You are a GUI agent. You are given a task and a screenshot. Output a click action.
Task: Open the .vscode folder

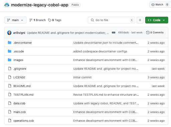point(18,51)
